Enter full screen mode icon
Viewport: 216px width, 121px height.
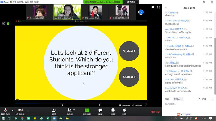(x=159, y=7)
